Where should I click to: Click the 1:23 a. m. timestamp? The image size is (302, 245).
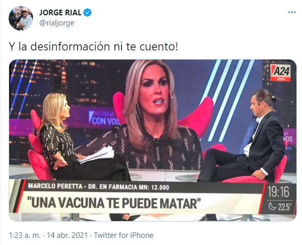click(x=25, y=235)
